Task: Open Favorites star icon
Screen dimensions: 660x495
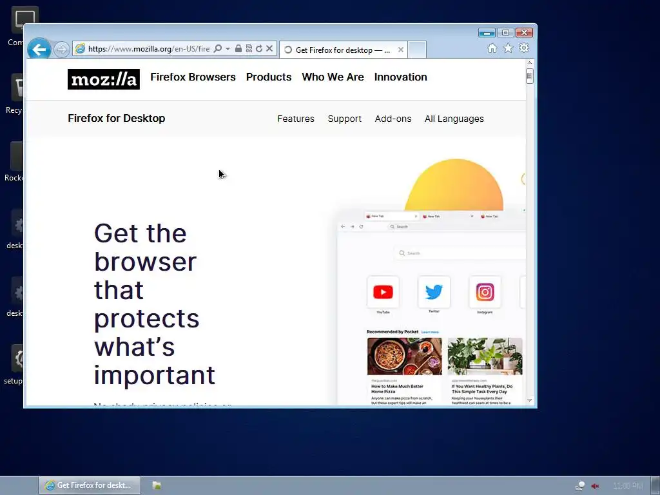Action: coord(508,48)
